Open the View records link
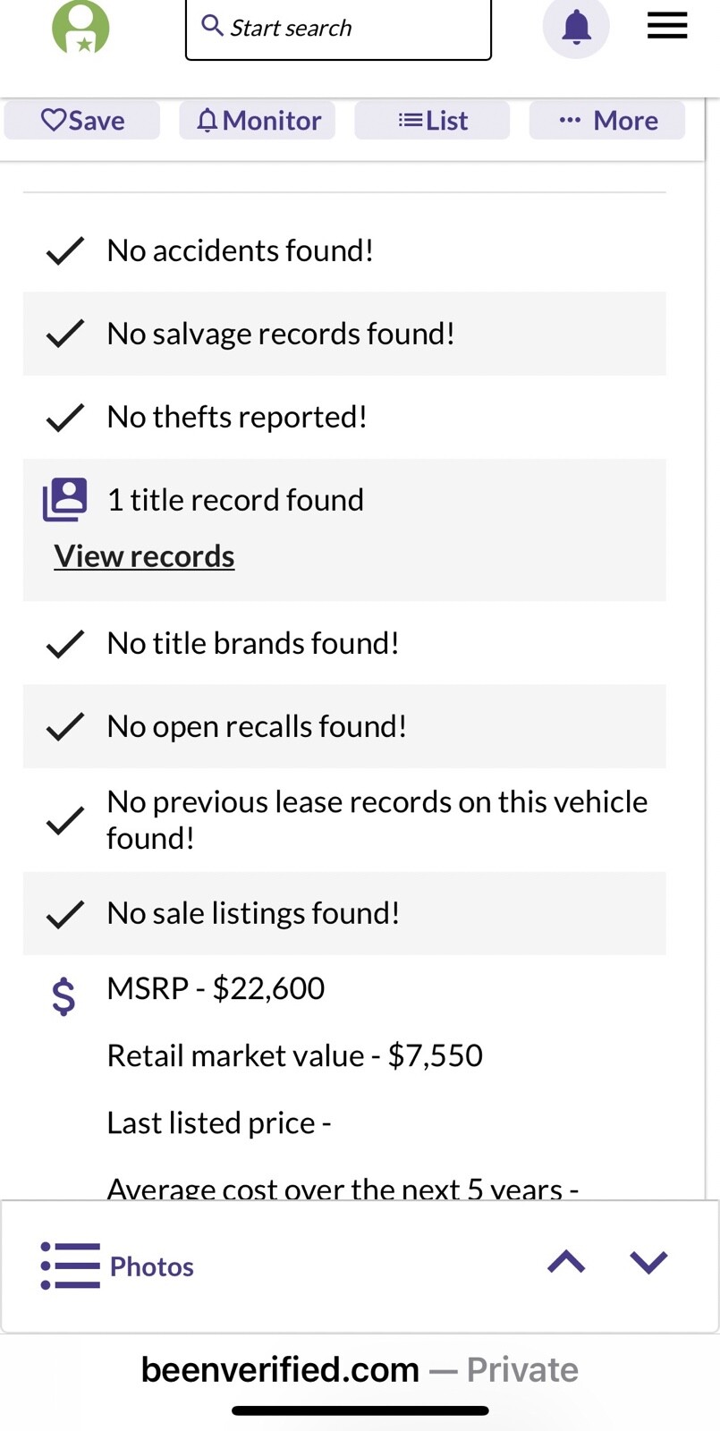 [144, 556]
